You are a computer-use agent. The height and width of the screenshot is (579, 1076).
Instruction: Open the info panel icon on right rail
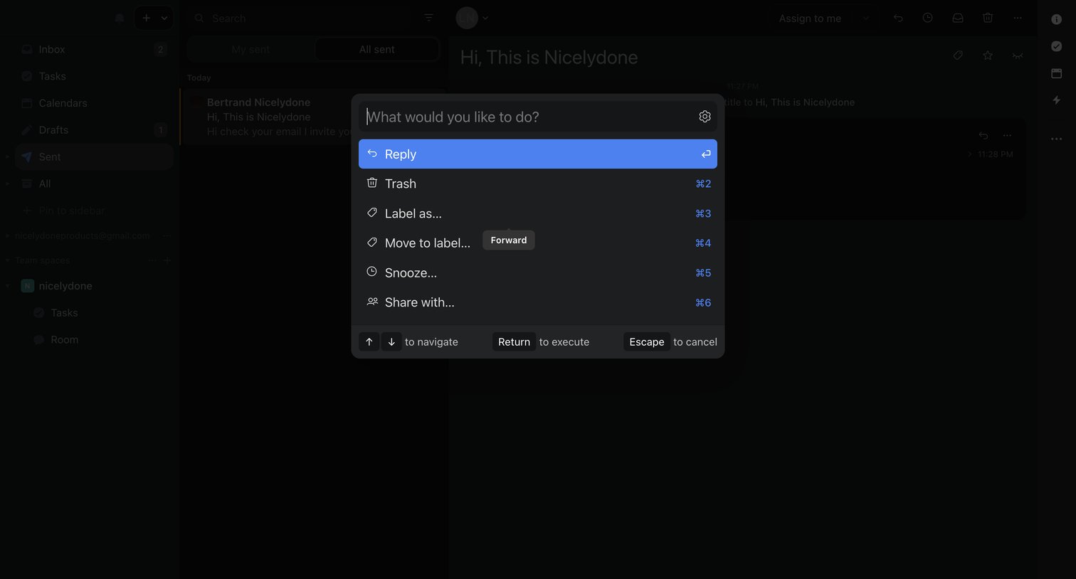[x=1056, y=19]
